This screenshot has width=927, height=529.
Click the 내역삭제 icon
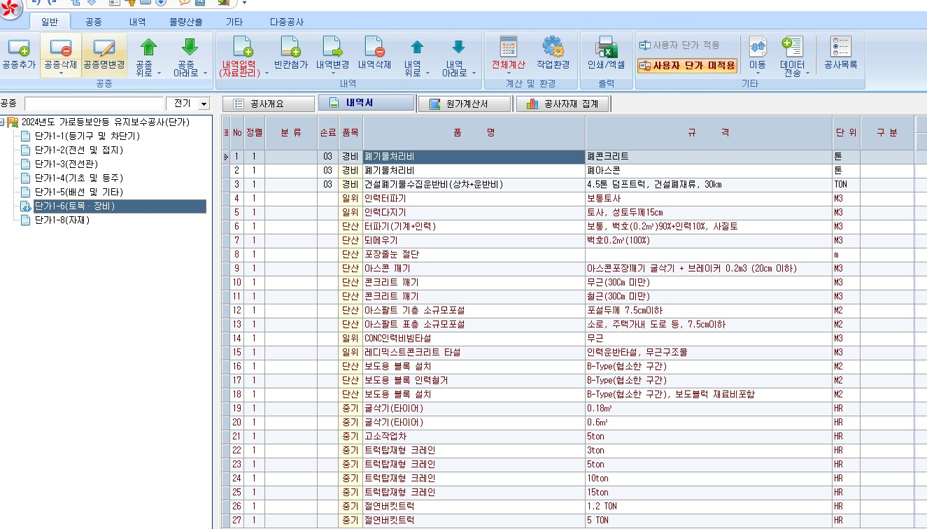pyautogui.click(x=374, y=48)
